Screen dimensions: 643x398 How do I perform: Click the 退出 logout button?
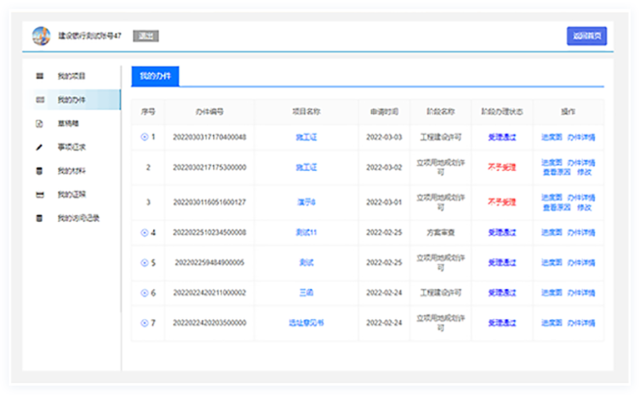click(x=146, y=37)
